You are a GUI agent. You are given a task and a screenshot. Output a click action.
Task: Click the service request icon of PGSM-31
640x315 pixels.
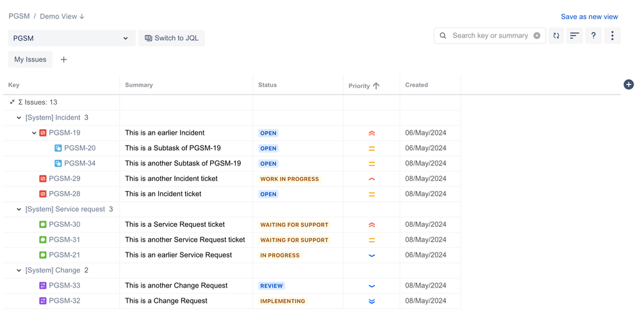43,240
